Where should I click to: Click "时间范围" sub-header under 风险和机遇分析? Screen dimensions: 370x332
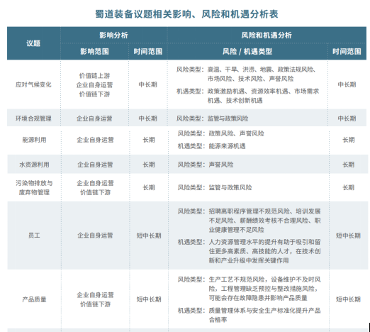click(x=347, y=52)
